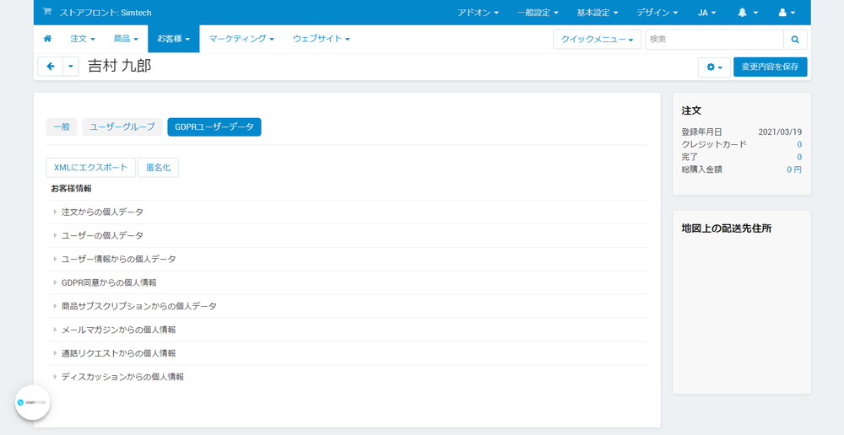Open the アドオン menu

point(478,13)
